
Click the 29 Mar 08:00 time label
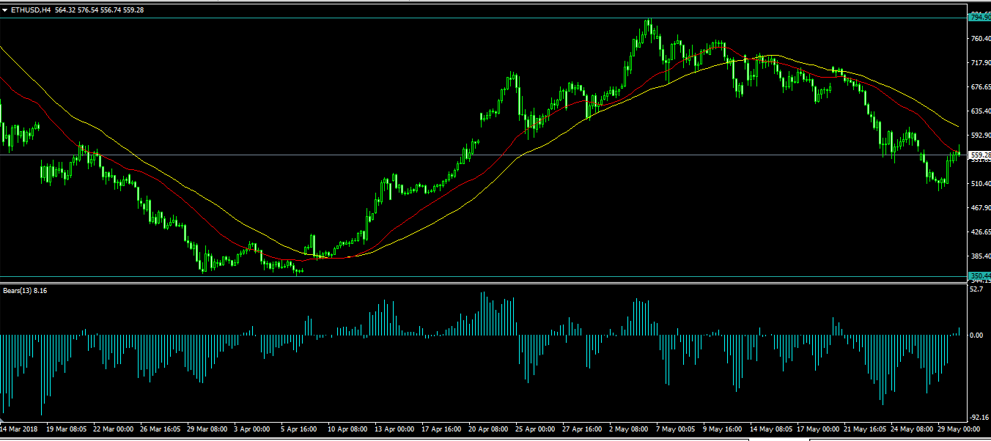pyautogui.click(x=207, y=429)
